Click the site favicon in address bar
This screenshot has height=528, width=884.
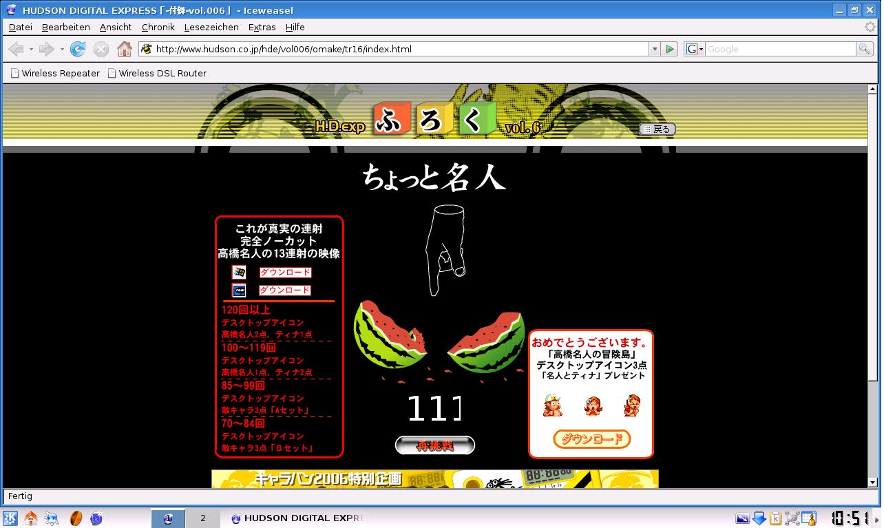click(146, 49)
